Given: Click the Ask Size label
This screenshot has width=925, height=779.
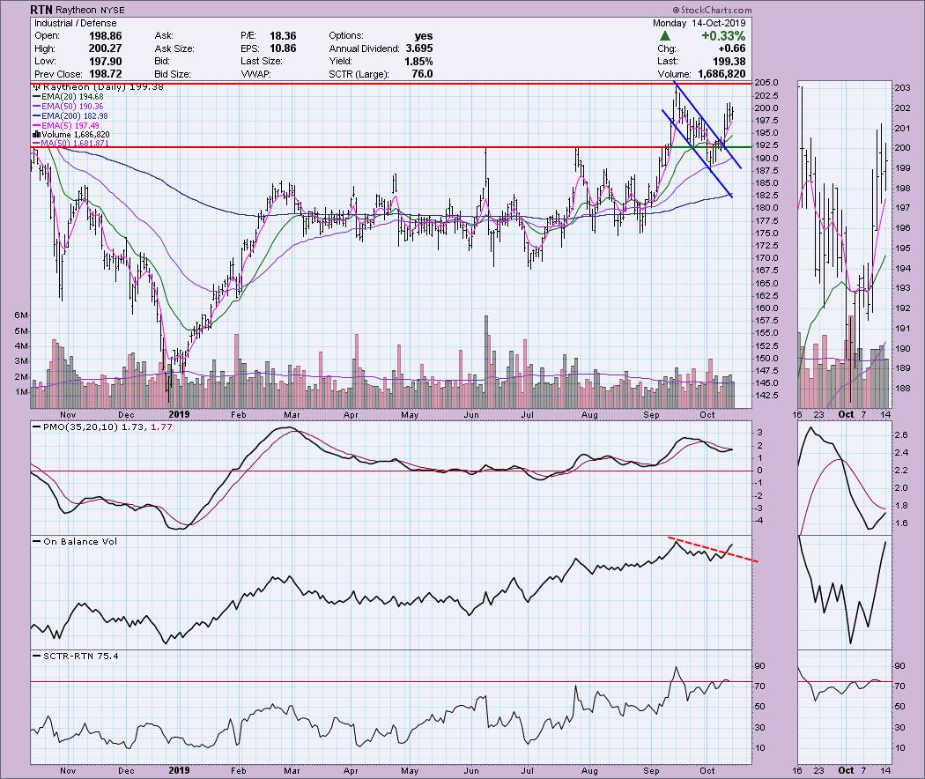Looking at the screenshot, I should (174, 48).
